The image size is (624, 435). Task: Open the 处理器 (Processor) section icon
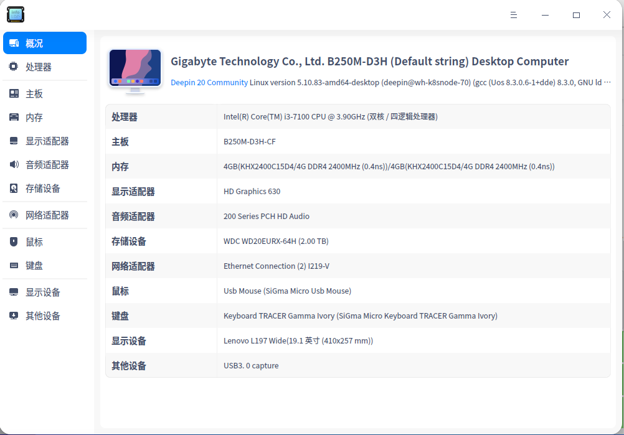pyautogui.click(x=13, y=67)
